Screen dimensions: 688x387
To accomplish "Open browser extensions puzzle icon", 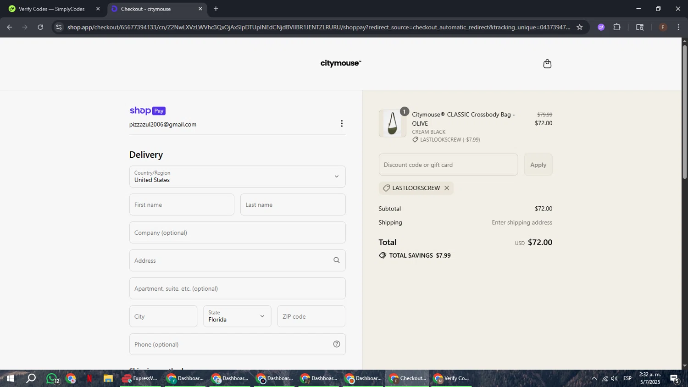I will coord(617,27).
